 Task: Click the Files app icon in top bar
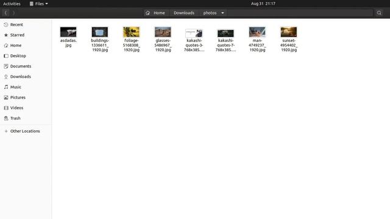coord(31,4)
